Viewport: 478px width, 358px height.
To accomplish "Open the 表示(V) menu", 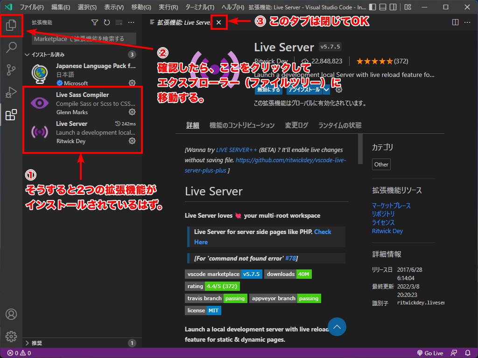I will (x=114, y=7).
